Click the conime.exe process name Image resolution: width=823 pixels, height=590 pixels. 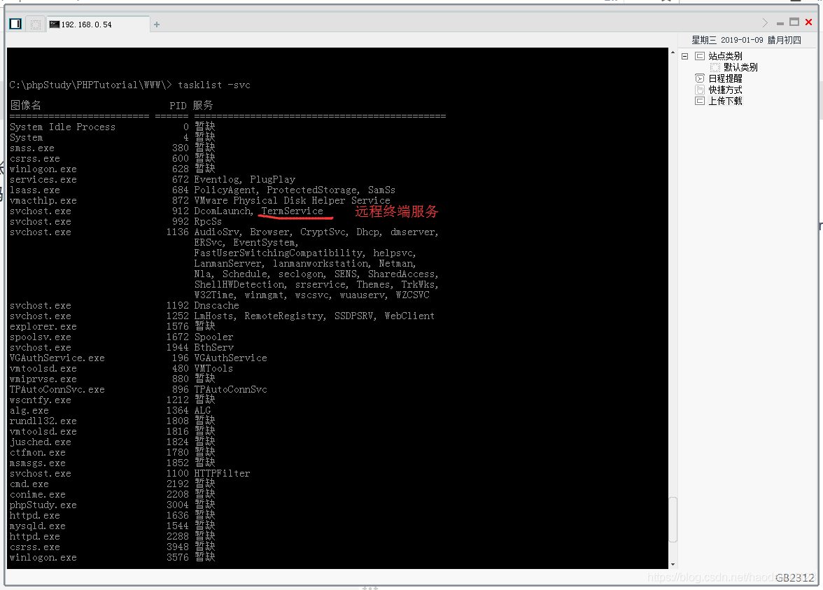pyautogui.click(x=37, y=494)
